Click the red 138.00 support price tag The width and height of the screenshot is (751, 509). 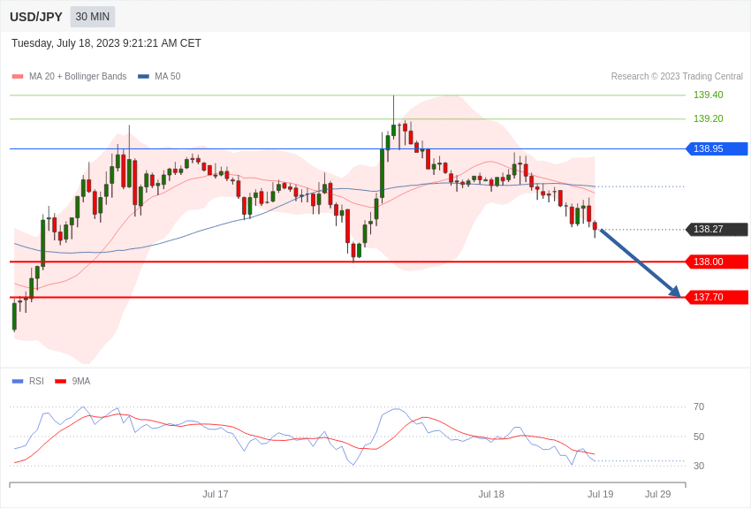tap(717, 262)
